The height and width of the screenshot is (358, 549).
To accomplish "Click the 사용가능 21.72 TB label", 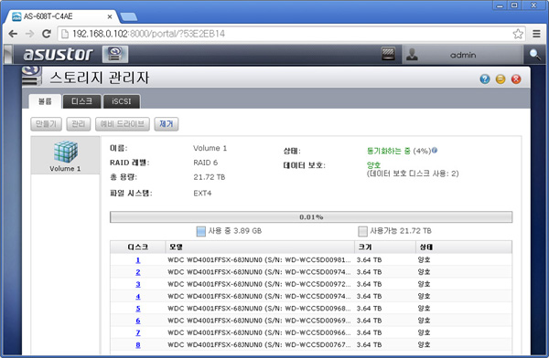I will (x=401, y=231).
